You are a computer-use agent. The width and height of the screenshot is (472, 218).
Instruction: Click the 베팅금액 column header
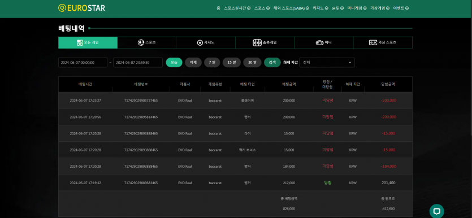point(289,84)
